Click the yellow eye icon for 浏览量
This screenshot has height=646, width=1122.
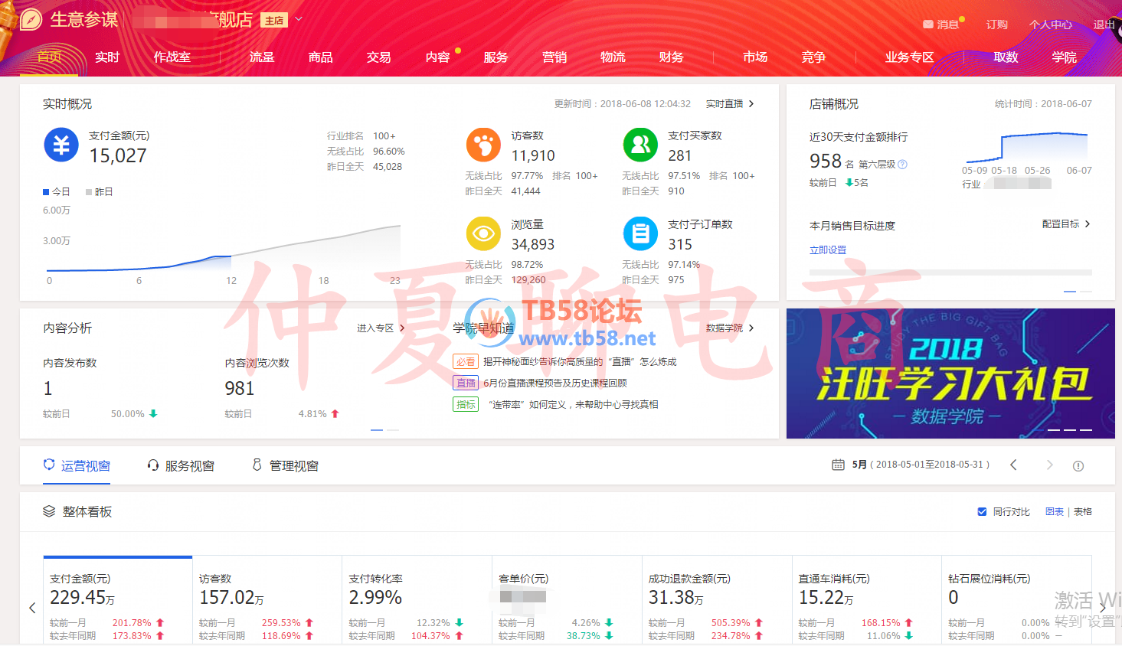483,233
